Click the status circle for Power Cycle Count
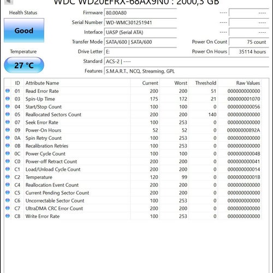273x273 pixels. (x=8, y=153)
